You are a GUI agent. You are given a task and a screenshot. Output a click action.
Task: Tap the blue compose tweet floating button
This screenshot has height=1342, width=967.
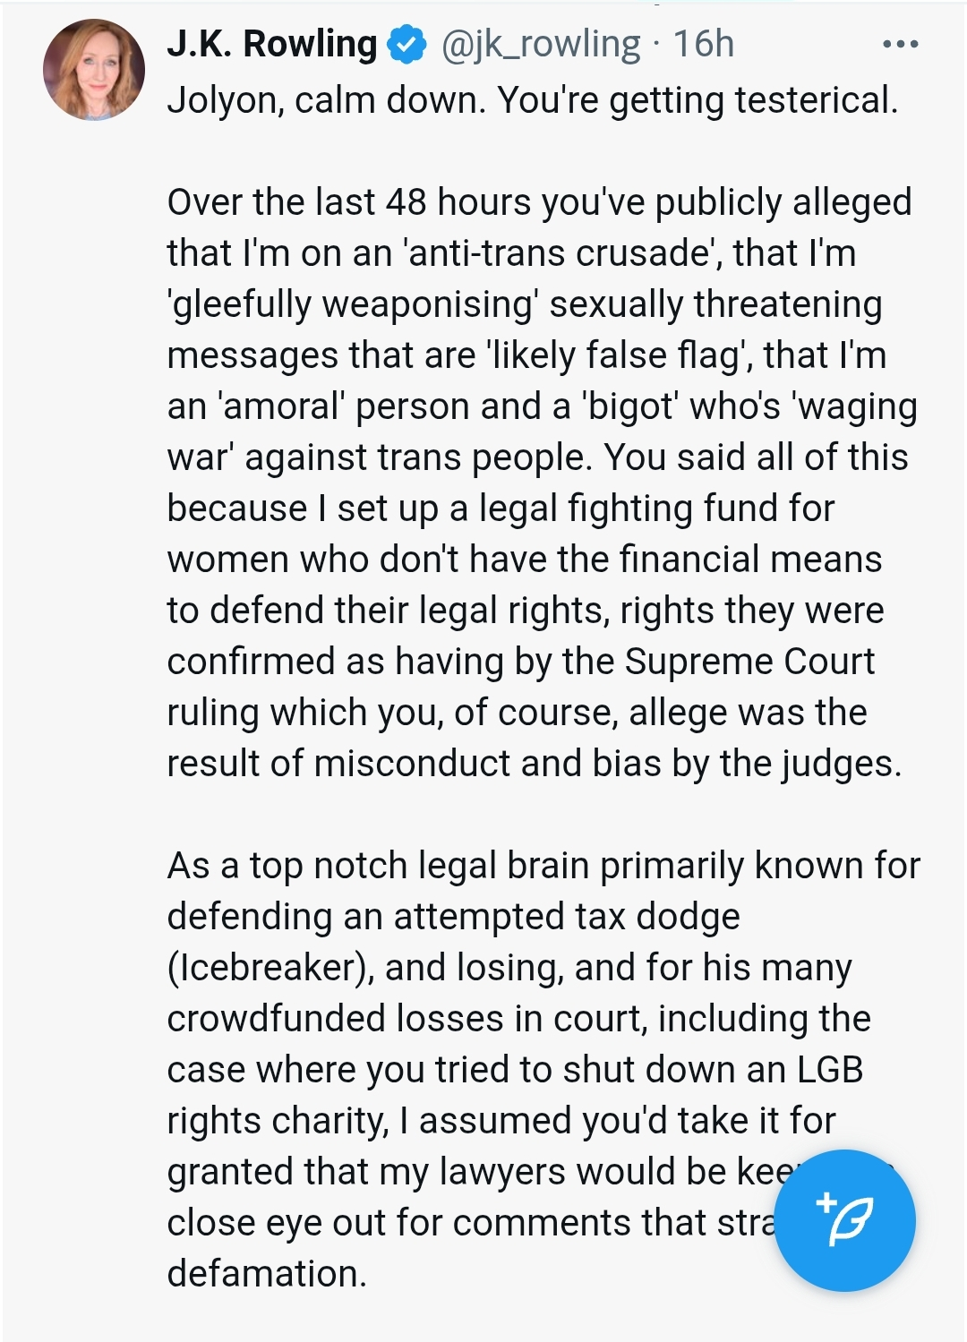click(844, 1220)
